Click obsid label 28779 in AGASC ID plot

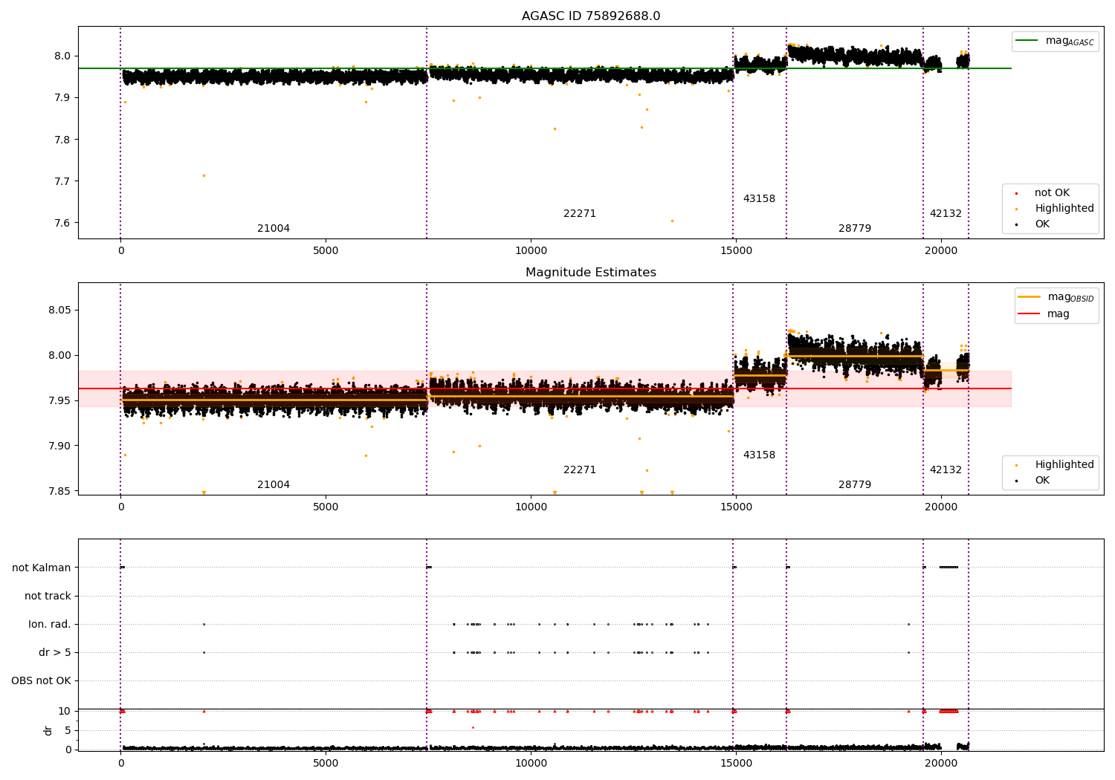pos(855,229)
